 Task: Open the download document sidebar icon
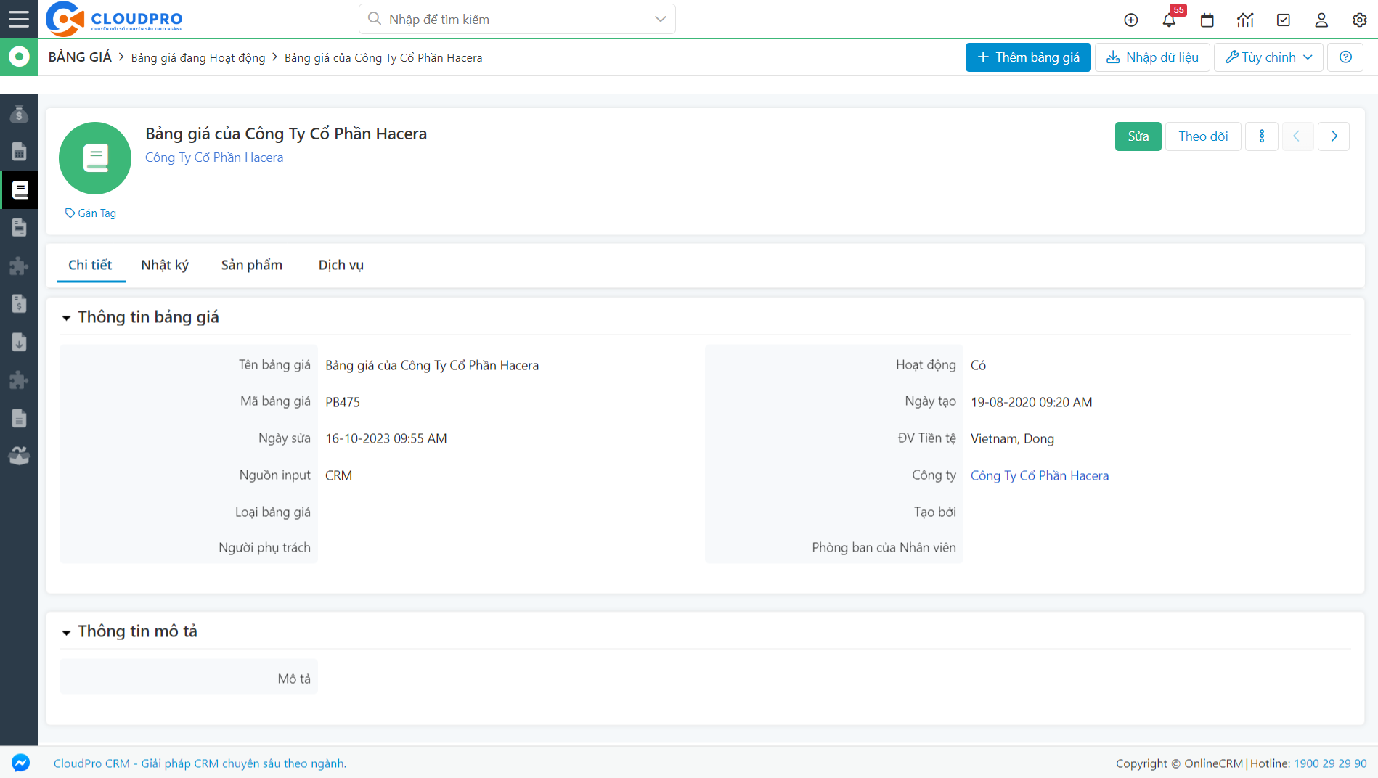[19, 342]
